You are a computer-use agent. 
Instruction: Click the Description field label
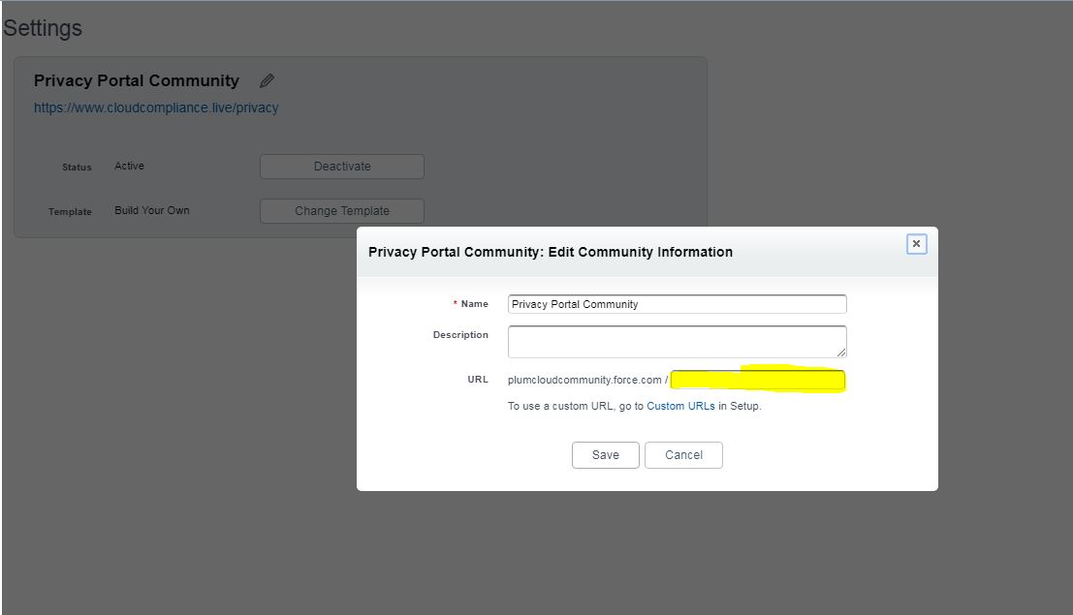pyautogui.click(x=460, y=335)
